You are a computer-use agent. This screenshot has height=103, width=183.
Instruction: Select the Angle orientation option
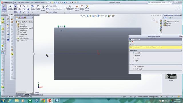click(134, 61)
